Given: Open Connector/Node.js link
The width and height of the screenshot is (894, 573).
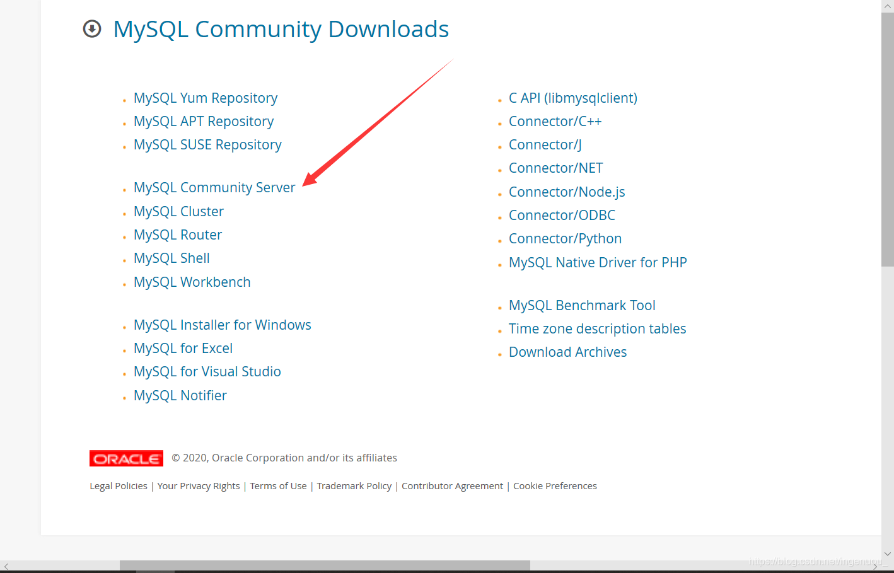Looking at the screenshot, I should (567, 192).
